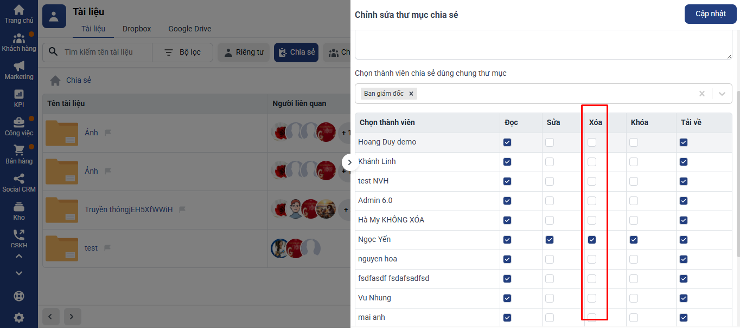Uncheck Xóa permission for Ngọc Yến
Screen dimensions: 740x328
592,240
